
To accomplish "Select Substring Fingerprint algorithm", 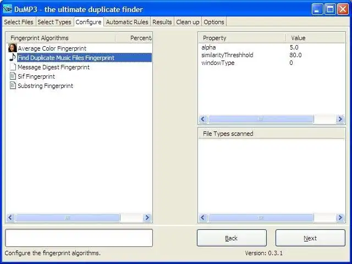I will point(45,86).
